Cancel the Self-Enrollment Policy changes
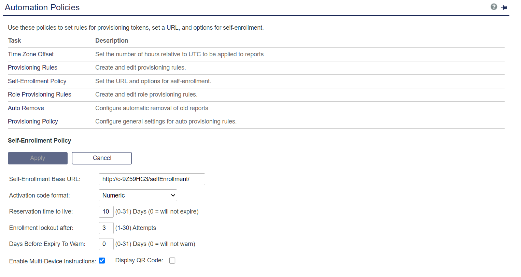Screen dimensions: 521x277 [102, 158]
